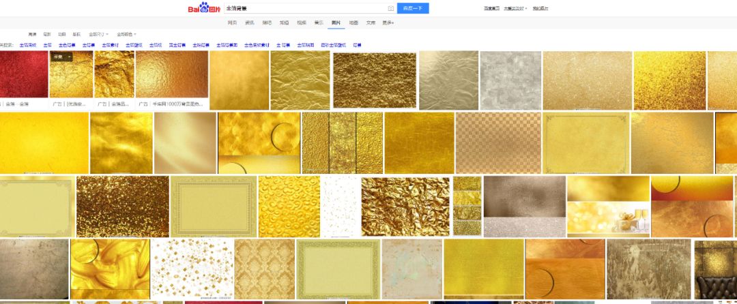This screenshot has height=304, width=737.
Task: Select the 最新 filter
Action: tap(47, 34)
